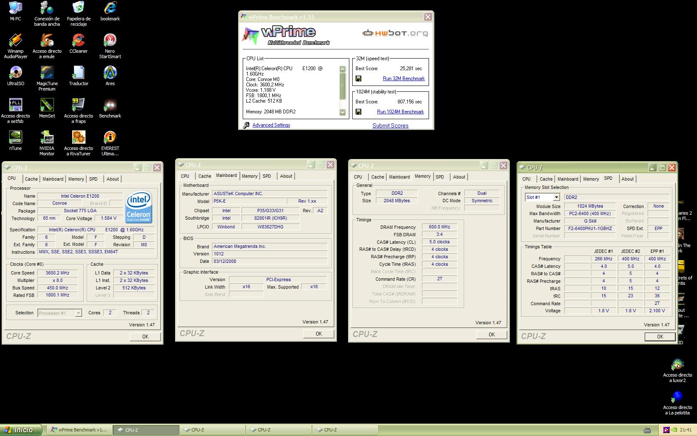
Task: Launch the Ares desktop icon
Action: [110, 76]
